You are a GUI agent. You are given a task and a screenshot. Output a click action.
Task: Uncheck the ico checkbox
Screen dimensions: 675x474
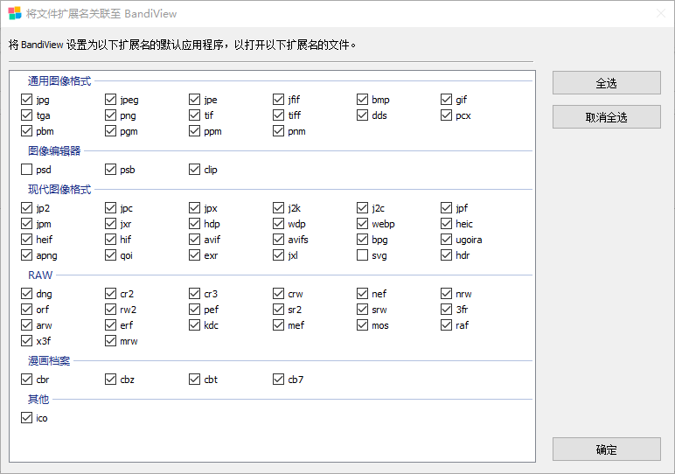pos(27,418)
